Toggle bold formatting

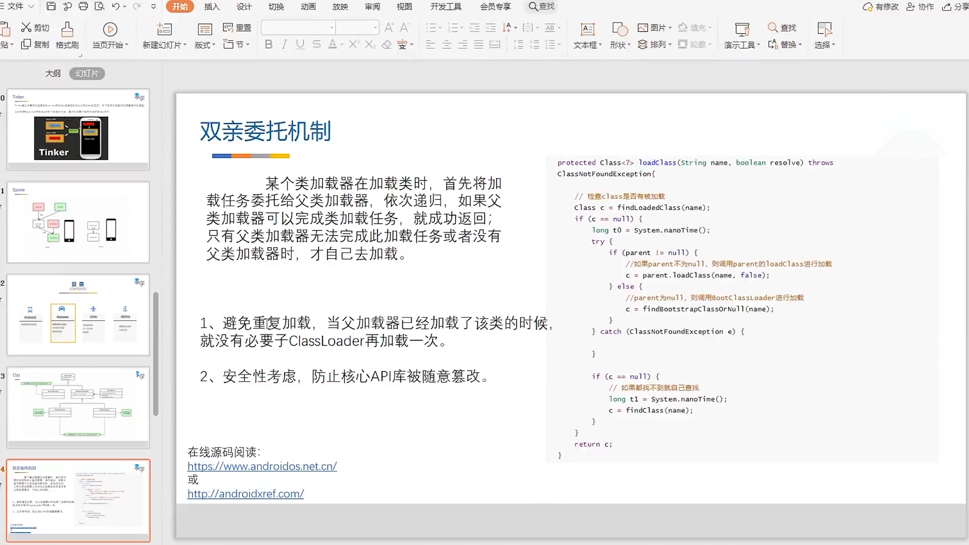[268, 44]
